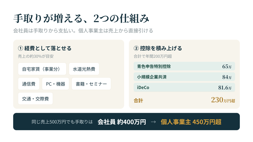
Task: Click 個人事業主 450万円超 highlighted text
Action: click(191, 122)
